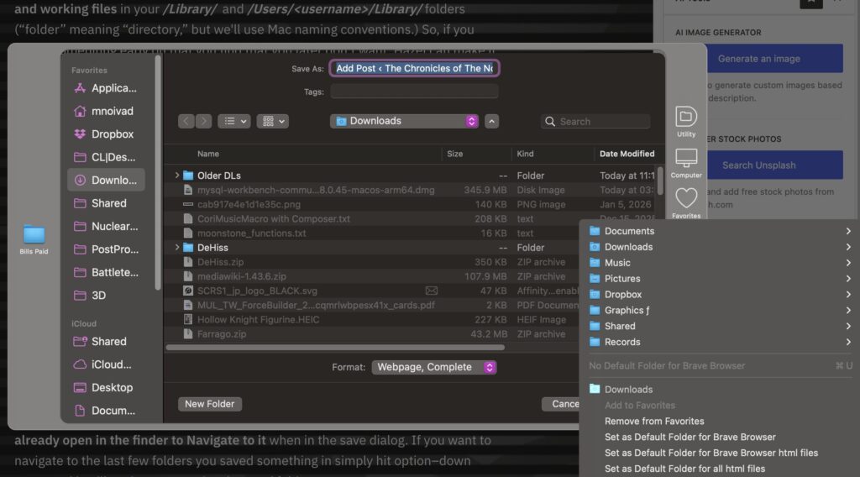The width and height of the screenshot is (860, 477).
Task: Click the Default Folder X Utility icon
Action: pos(686,118)
